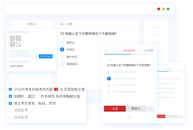Toggle the idle timeout forced submit checkbox
This screenshot has width=193, height=130.
[10, 96]
